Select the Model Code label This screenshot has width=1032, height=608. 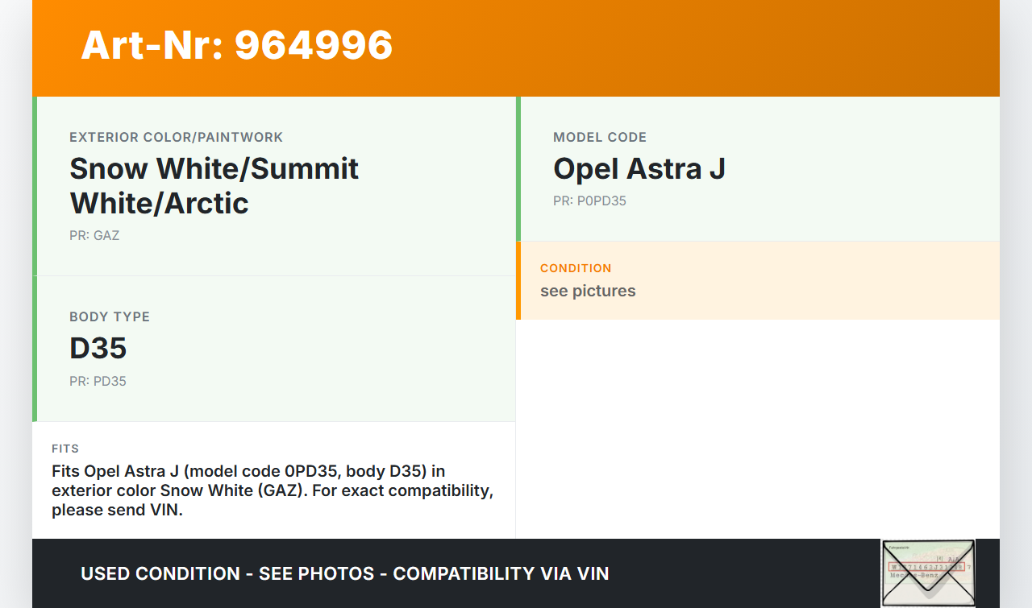tap(600, 138)
